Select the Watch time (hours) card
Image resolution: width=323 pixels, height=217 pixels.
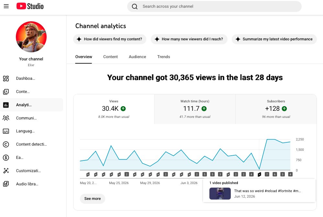pyautogui.click(x=195, y=109)
